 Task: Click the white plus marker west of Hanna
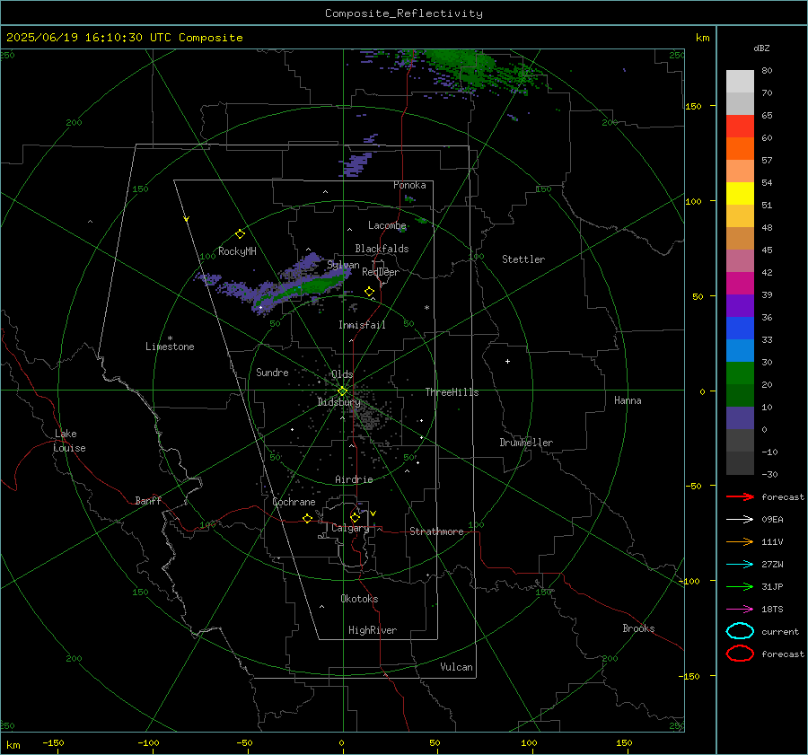click(507, 361)
